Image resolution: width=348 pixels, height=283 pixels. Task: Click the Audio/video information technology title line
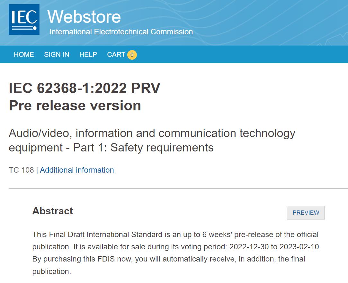point(152,133)
